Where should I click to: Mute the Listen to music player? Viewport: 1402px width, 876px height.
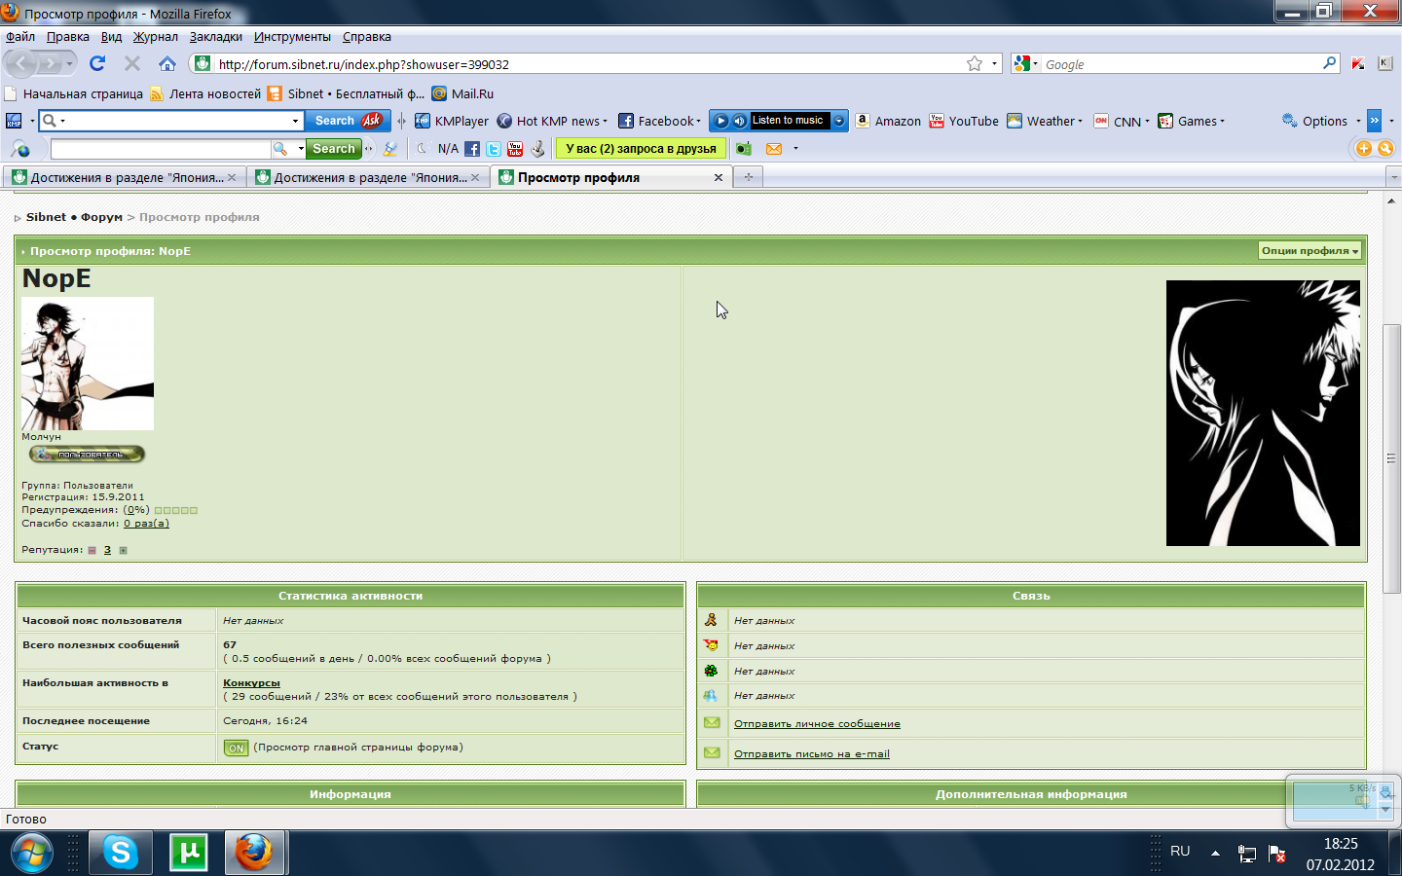[740, 121]
